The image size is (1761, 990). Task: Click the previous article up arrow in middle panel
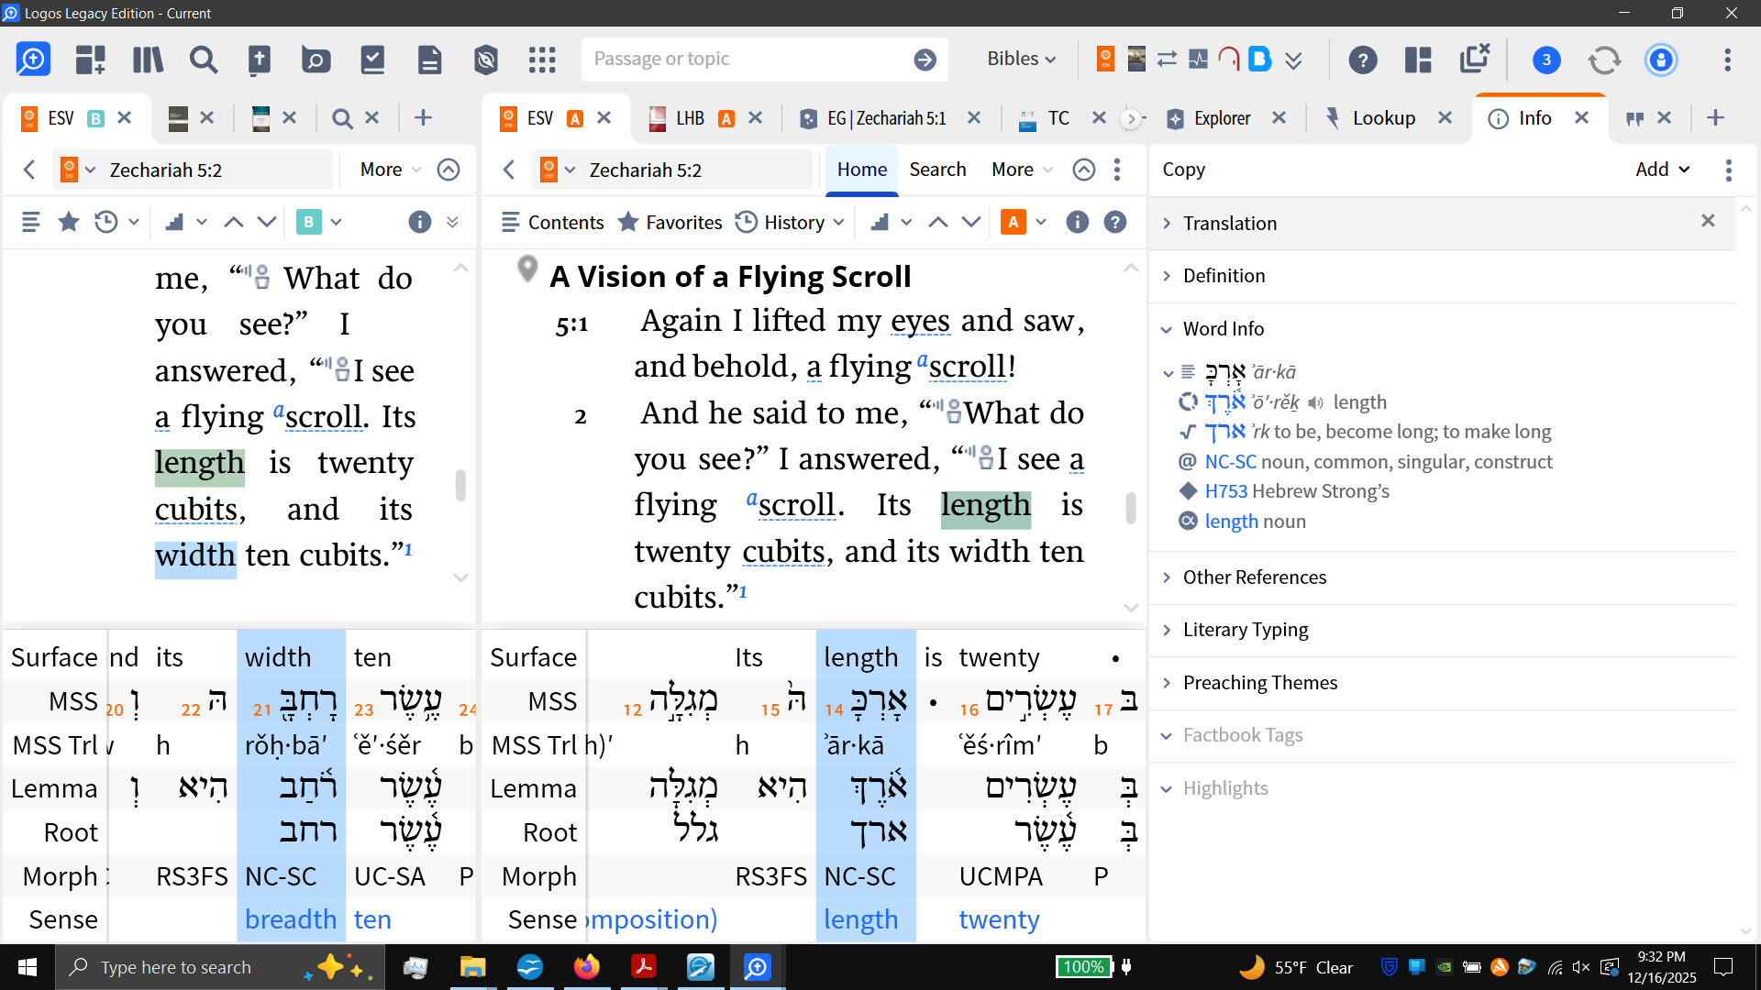pos(937,222)
